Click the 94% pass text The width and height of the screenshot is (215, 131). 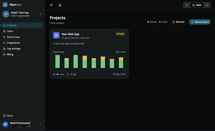pos(120,52)
